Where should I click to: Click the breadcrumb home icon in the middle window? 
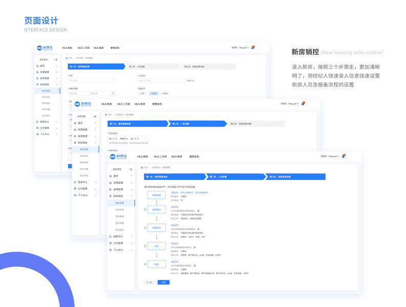point(106,115)
